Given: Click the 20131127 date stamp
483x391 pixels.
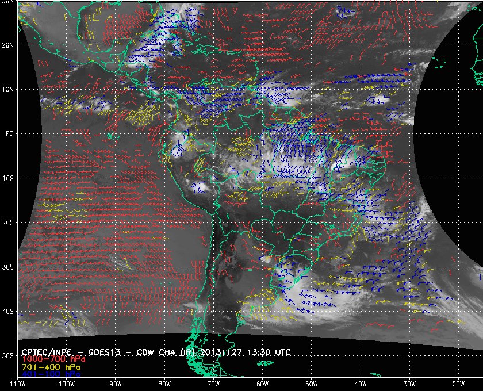Looking at the screenshot, I should (x=221, y=352).
